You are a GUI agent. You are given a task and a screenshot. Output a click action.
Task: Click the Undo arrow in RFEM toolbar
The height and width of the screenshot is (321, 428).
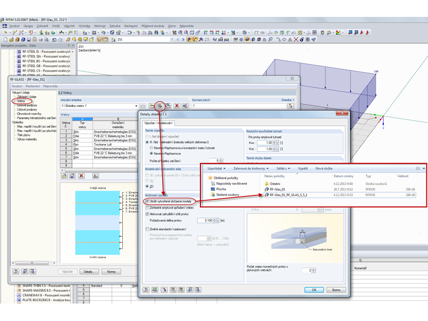point(54,39)
